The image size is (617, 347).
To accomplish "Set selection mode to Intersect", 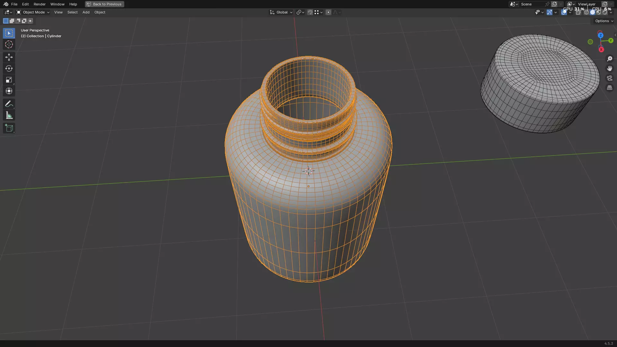I will (30, 21).
